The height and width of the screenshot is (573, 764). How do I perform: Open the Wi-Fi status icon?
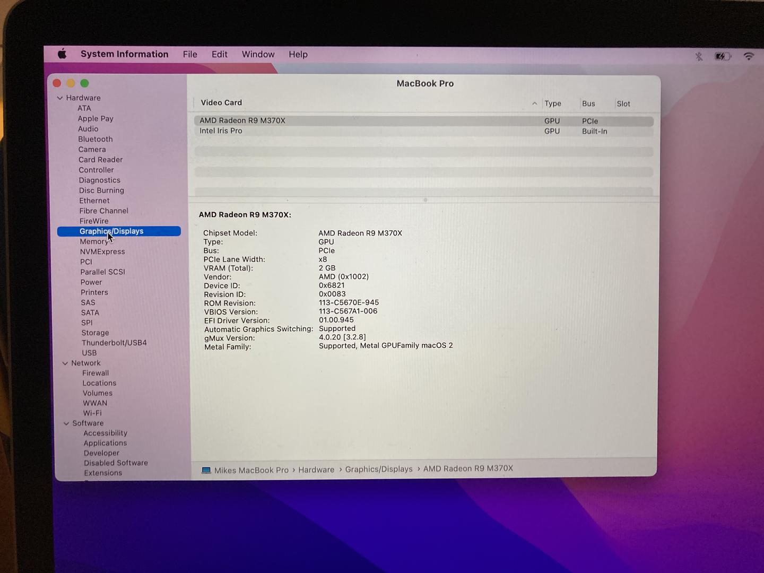point(749,56)
